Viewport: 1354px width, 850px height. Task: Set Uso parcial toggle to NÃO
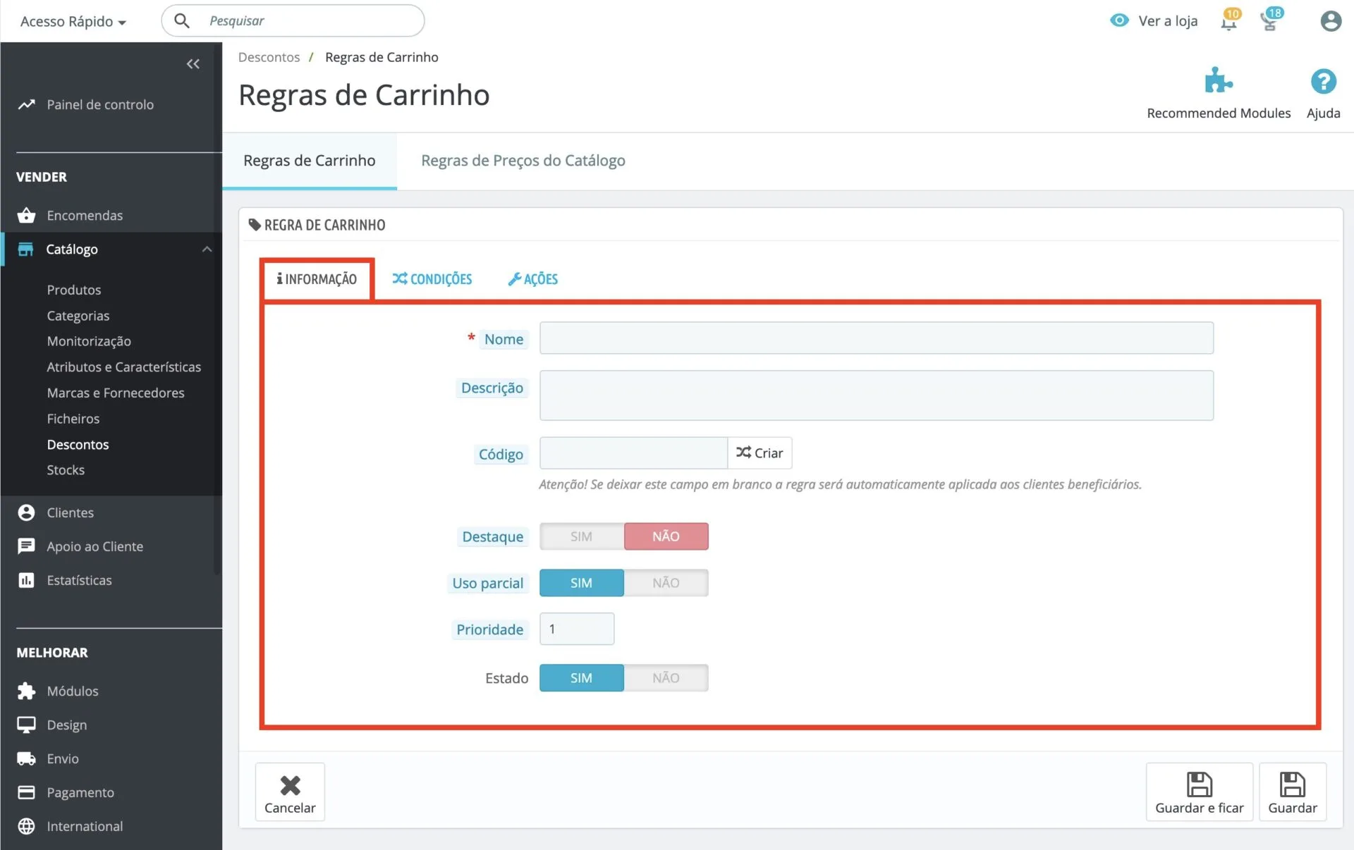[x=665, y=583]
